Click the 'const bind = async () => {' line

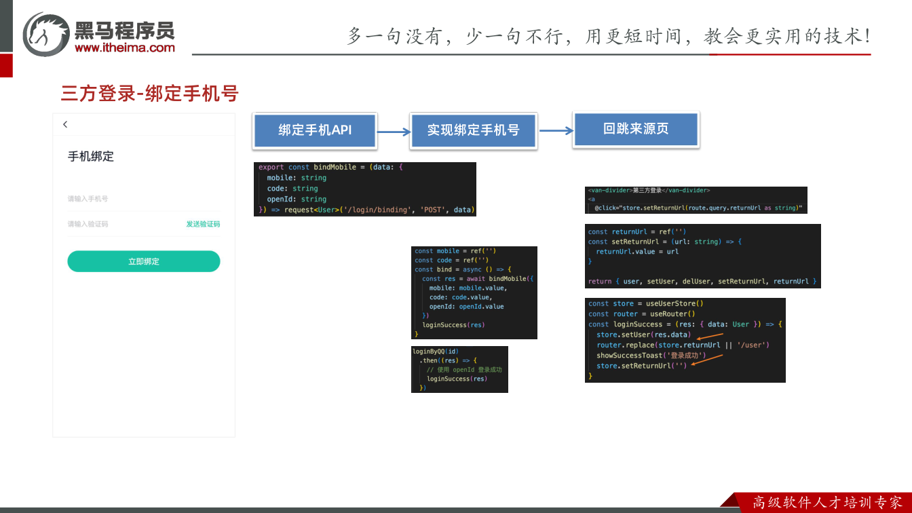(x=463, y=269)
